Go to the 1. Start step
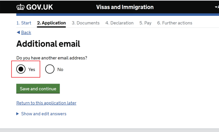This screenshot has width=219, height=132. coord(24,23)
